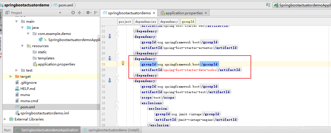Open the Project view dropdown
The height and width of the screenshot is (133, 331).
pos(60,13)
